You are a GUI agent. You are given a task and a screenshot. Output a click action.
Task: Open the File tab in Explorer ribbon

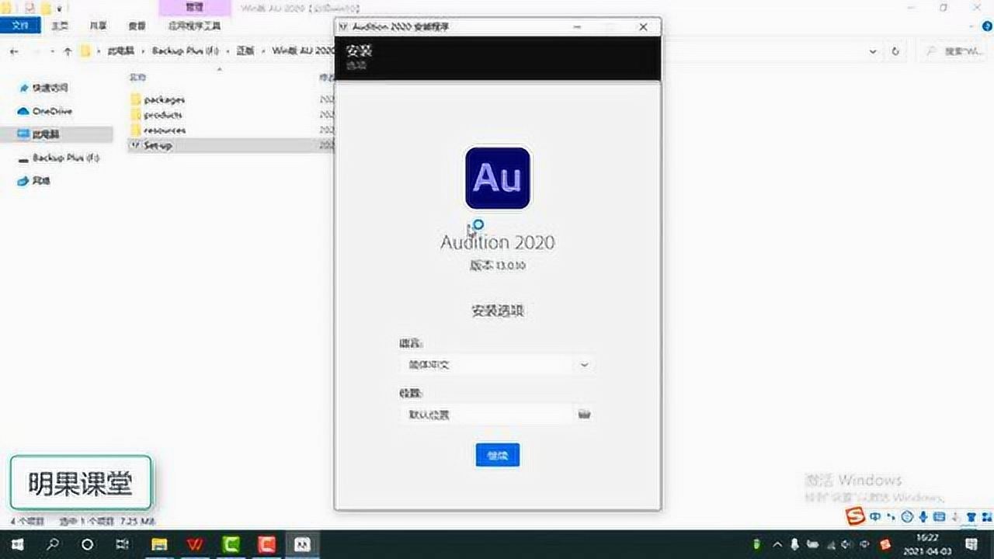20,26
